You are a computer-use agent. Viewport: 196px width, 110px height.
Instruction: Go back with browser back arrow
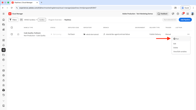tap(3, 8)
